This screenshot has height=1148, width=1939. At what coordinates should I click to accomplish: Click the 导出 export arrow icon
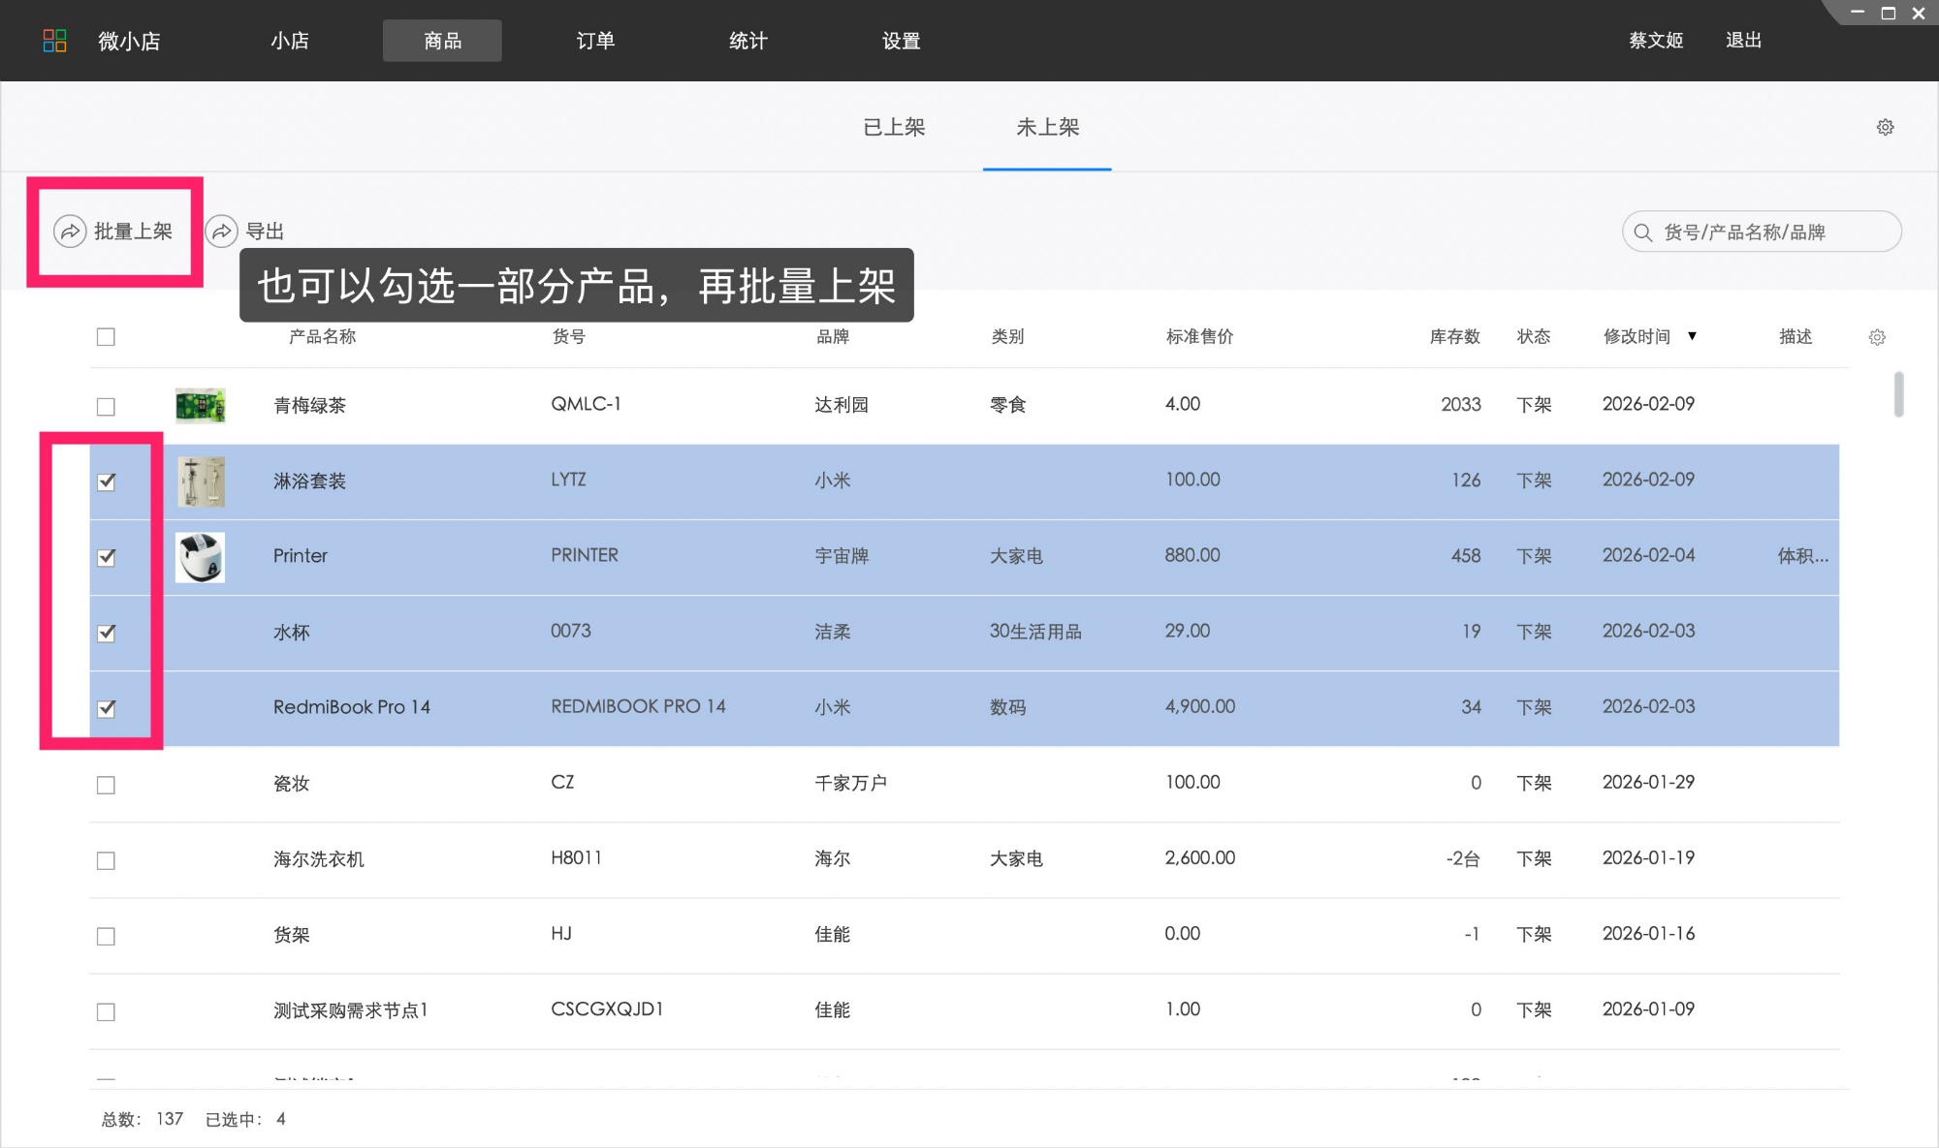pos(222,232)
